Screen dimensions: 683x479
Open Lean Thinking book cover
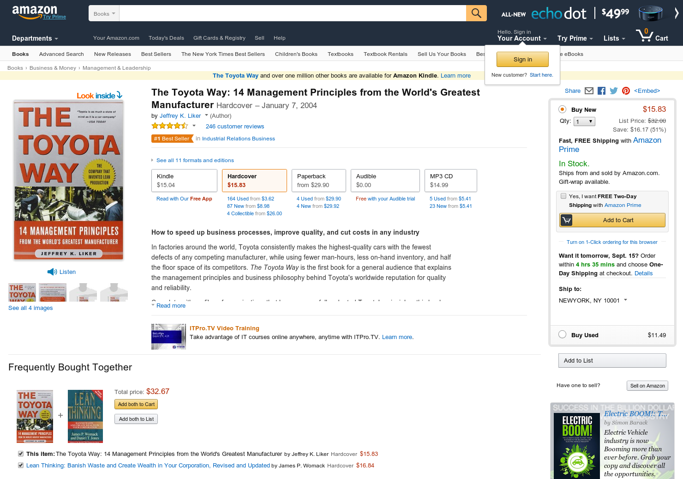[85, 416]
